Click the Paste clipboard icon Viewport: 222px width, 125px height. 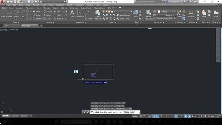(x=204, y=14)
